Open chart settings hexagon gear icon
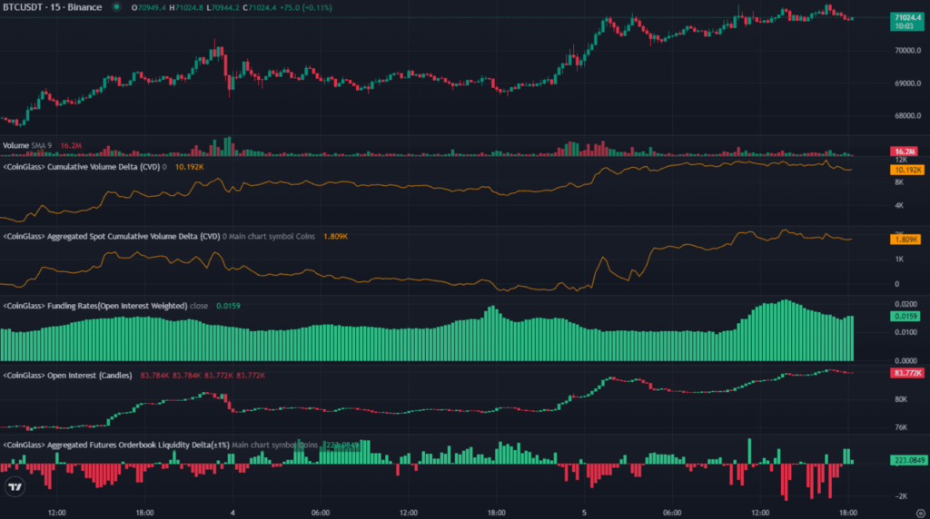Viewport: 930px width, 519px height. click(x=921, y=513)
